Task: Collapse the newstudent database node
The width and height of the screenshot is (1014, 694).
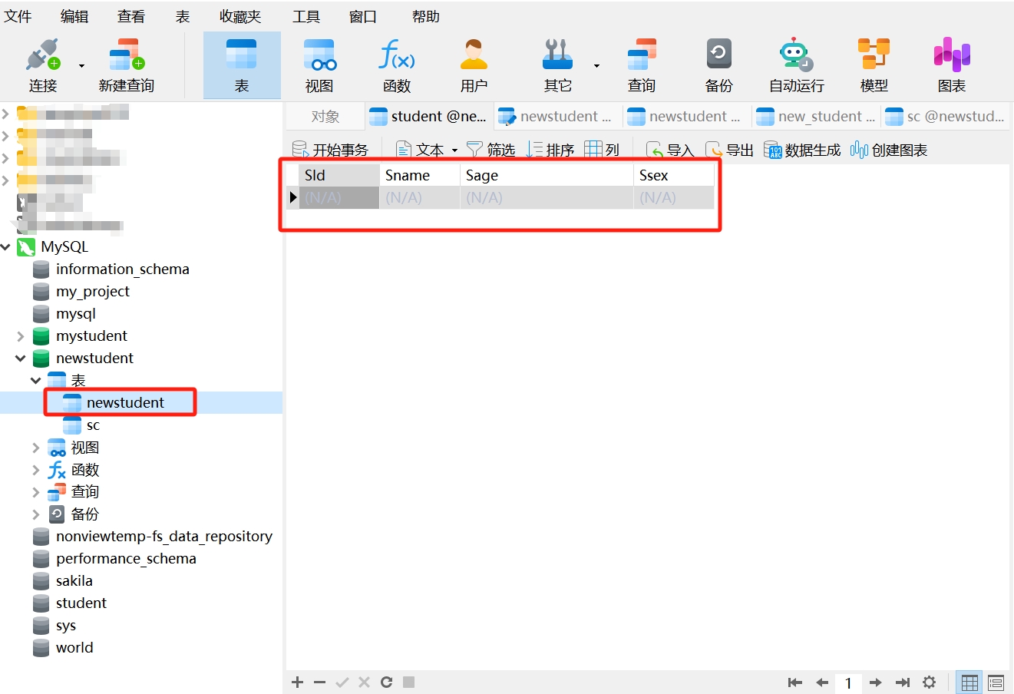Action: tap(21, 359)
